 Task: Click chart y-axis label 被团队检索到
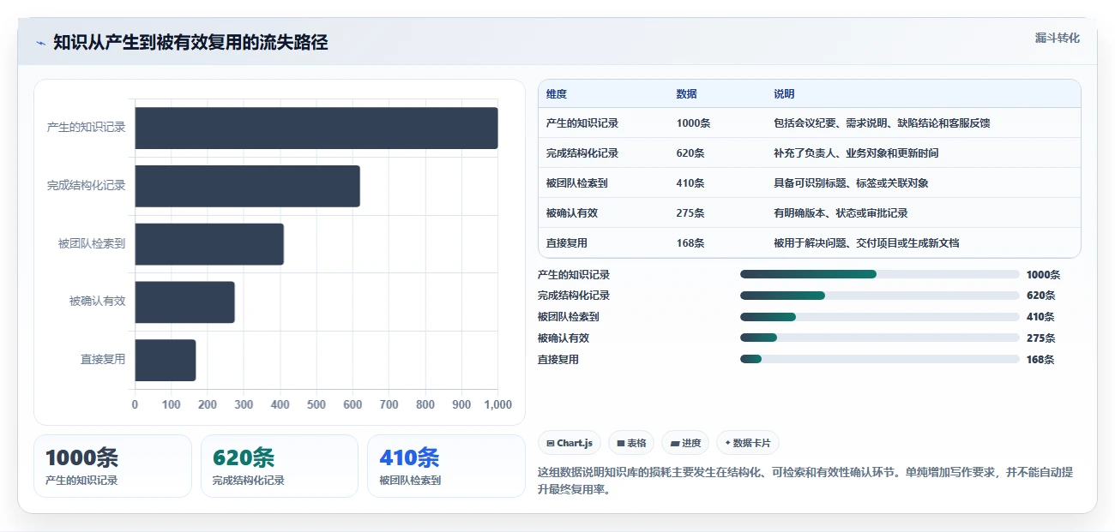(92, 244)
